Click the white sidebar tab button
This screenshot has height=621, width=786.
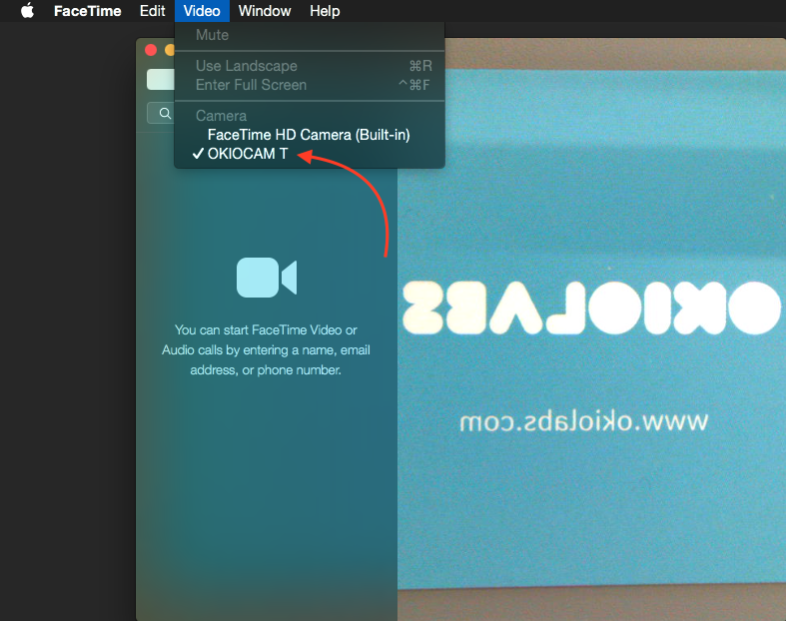point(161,80)
